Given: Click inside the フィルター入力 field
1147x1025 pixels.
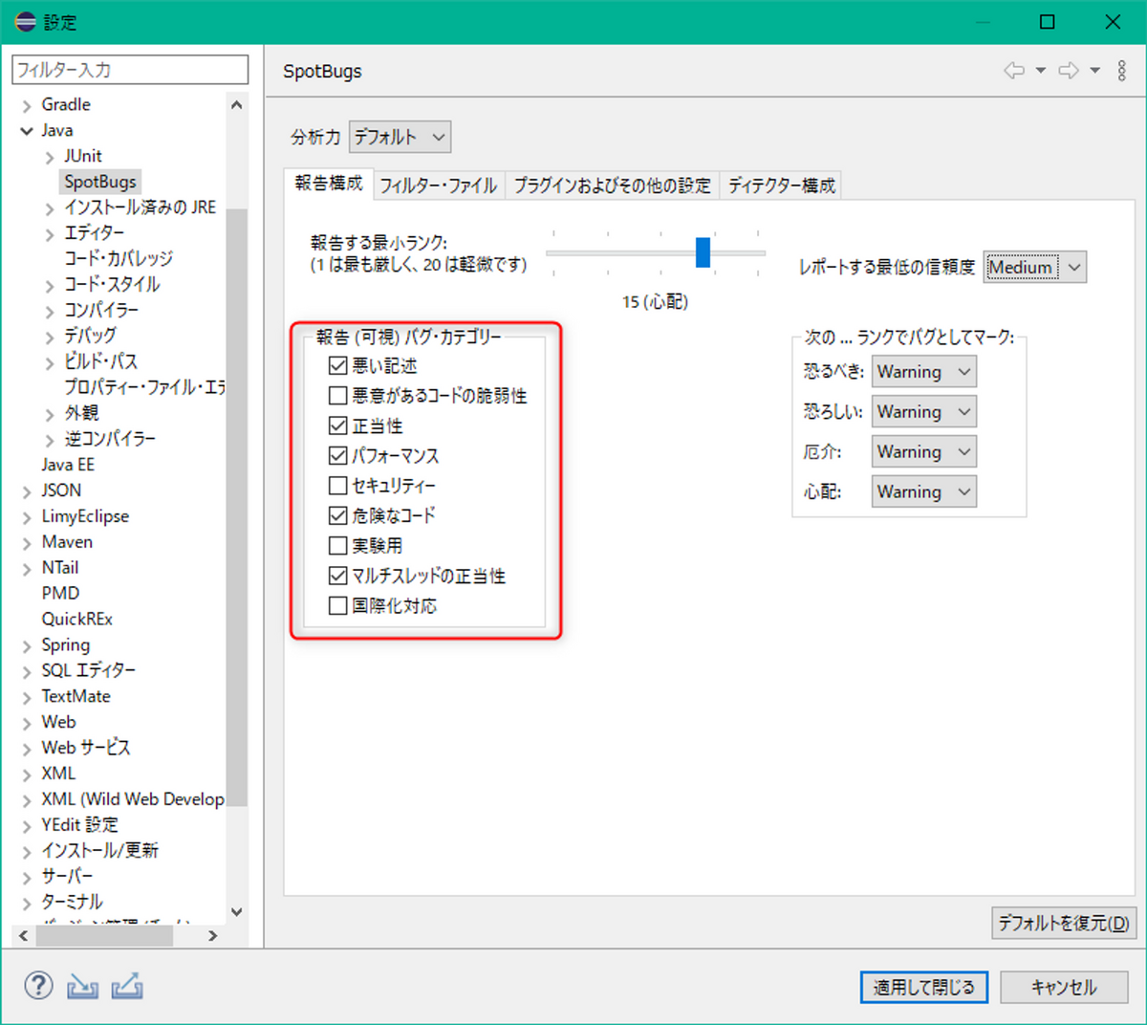Looking at the screenshot, I should click(x=129, y=69).
